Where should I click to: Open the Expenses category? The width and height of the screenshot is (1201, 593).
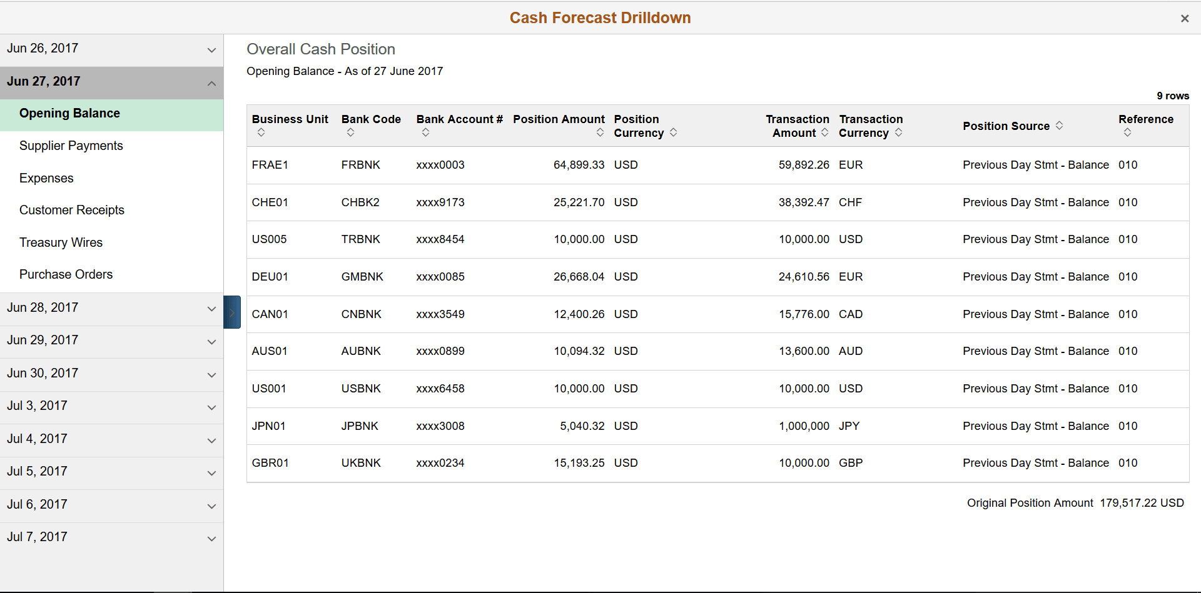(46, 178)
